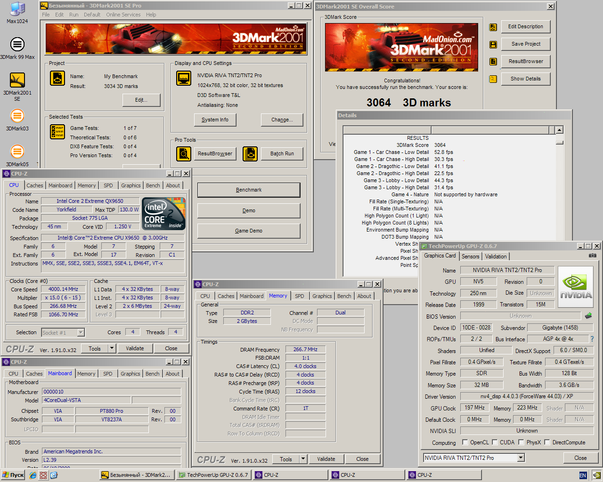This screenshot has width=603, height=482.
Task: Click the Driver Version field in GPU-Z
Action: click(x=527, y=396)
